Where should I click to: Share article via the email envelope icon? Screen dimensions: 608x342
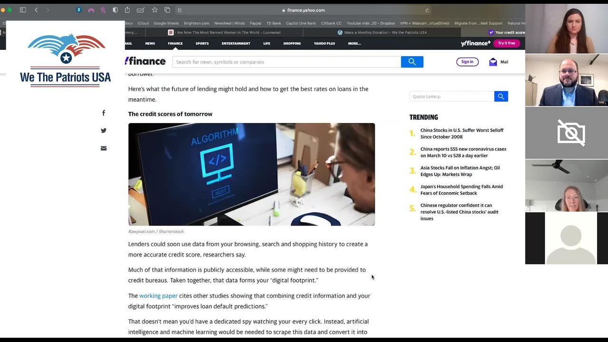(x=104, y=148)
